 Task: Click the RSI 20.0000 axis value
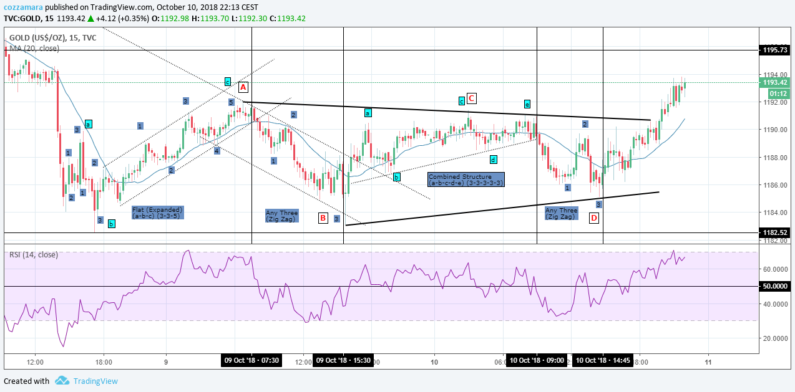coord(774,338)
